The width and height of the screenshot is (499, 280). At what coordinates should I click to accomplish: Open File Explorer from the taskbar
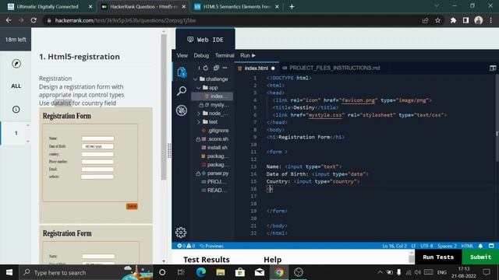coord(221,272)
